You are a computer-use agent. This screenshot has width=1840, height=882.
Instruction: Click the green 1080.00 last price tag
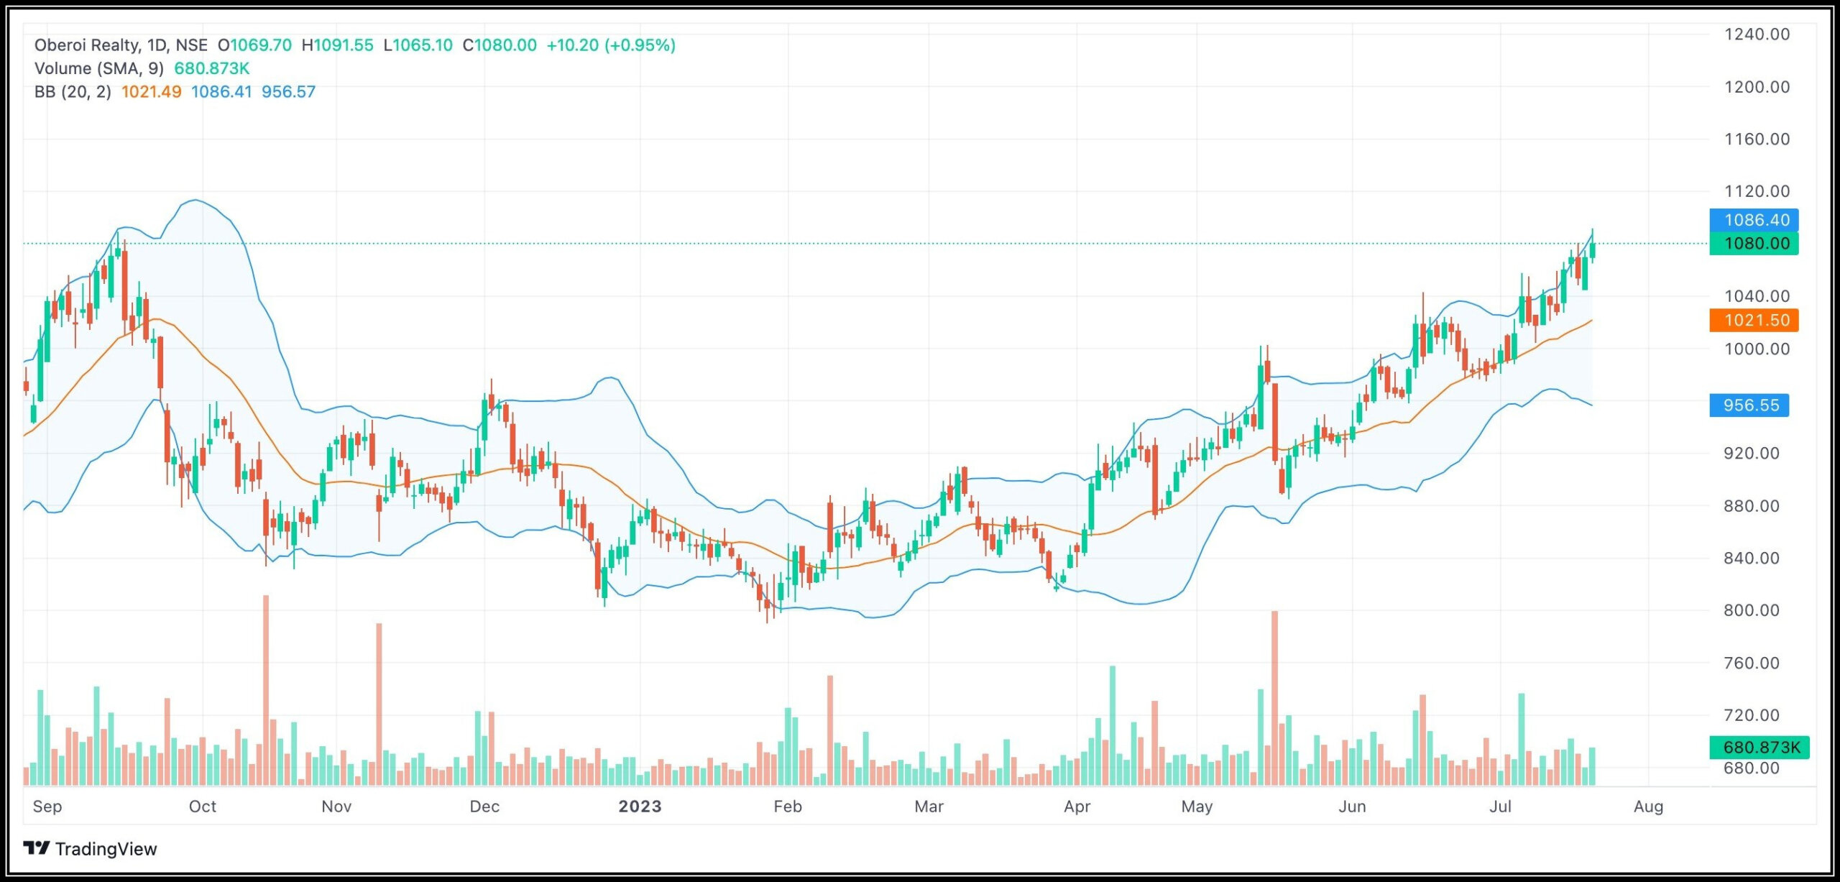coord(1754,244)
